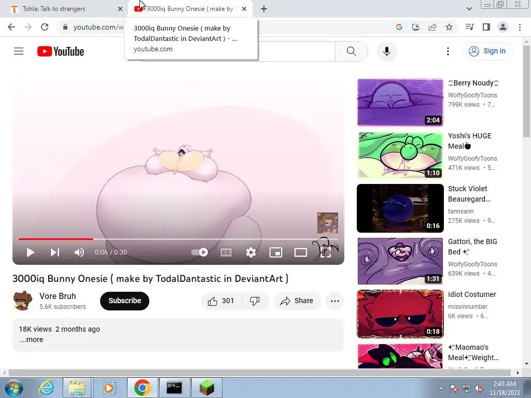Click the Google icon in toolbar
The width and height of the screenshot is (531, 398).
(399, 27)
